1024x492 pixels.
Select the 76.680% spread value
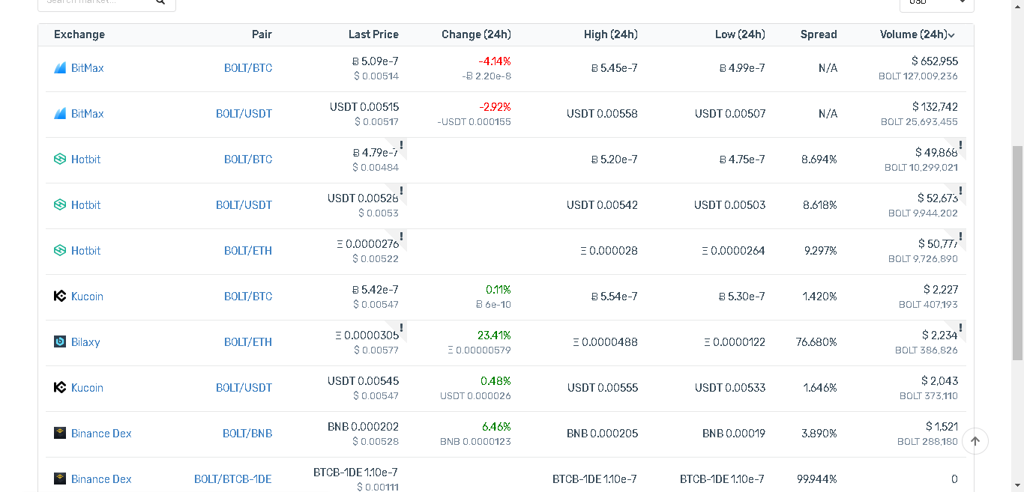[816, 342]
